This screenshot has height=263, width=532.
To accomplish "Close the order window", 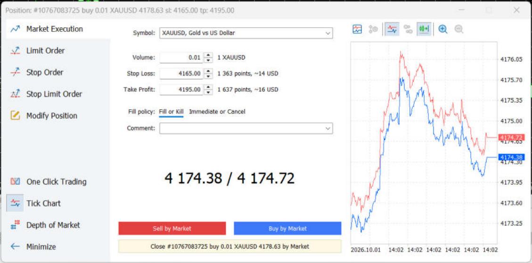I will tap(516, 10).
